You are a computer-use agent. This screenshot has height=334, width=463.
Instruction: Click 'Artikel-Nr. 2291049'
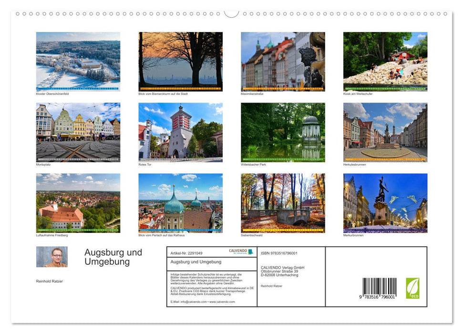click(x=186, y=253)
